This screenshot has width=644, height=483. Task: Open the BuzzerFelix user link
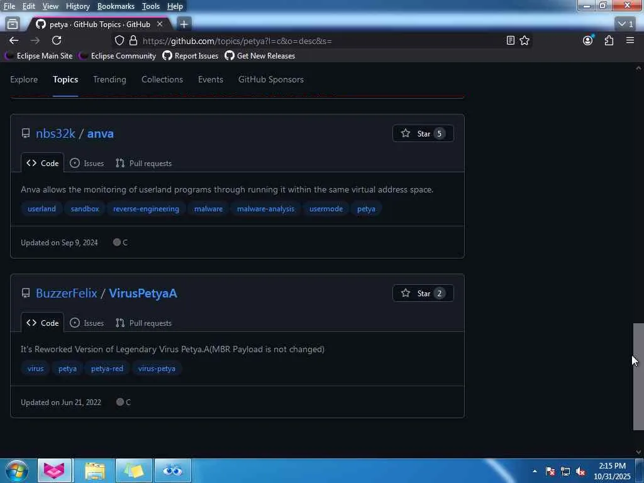67,293
